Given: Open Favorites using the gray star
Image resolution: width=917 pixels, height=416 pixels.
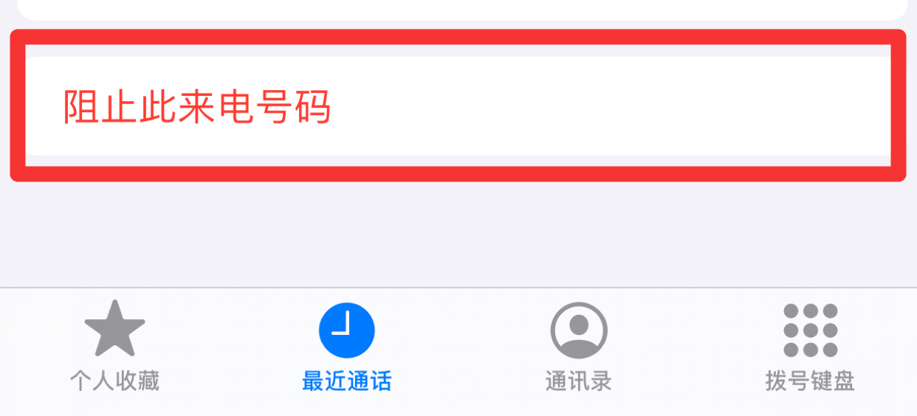Looking at the screenshot, I should click(114, 329).
